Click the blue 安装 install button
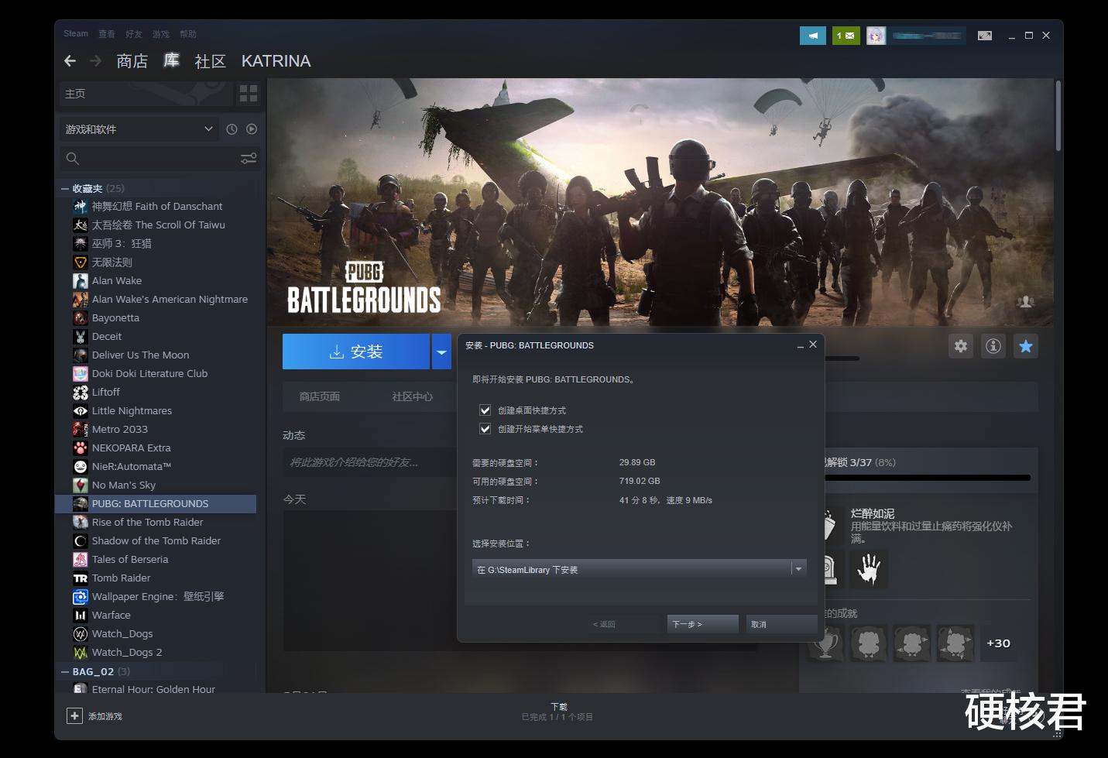The width and height of the screenshot is (1108, 758). (x=356, y=352)
